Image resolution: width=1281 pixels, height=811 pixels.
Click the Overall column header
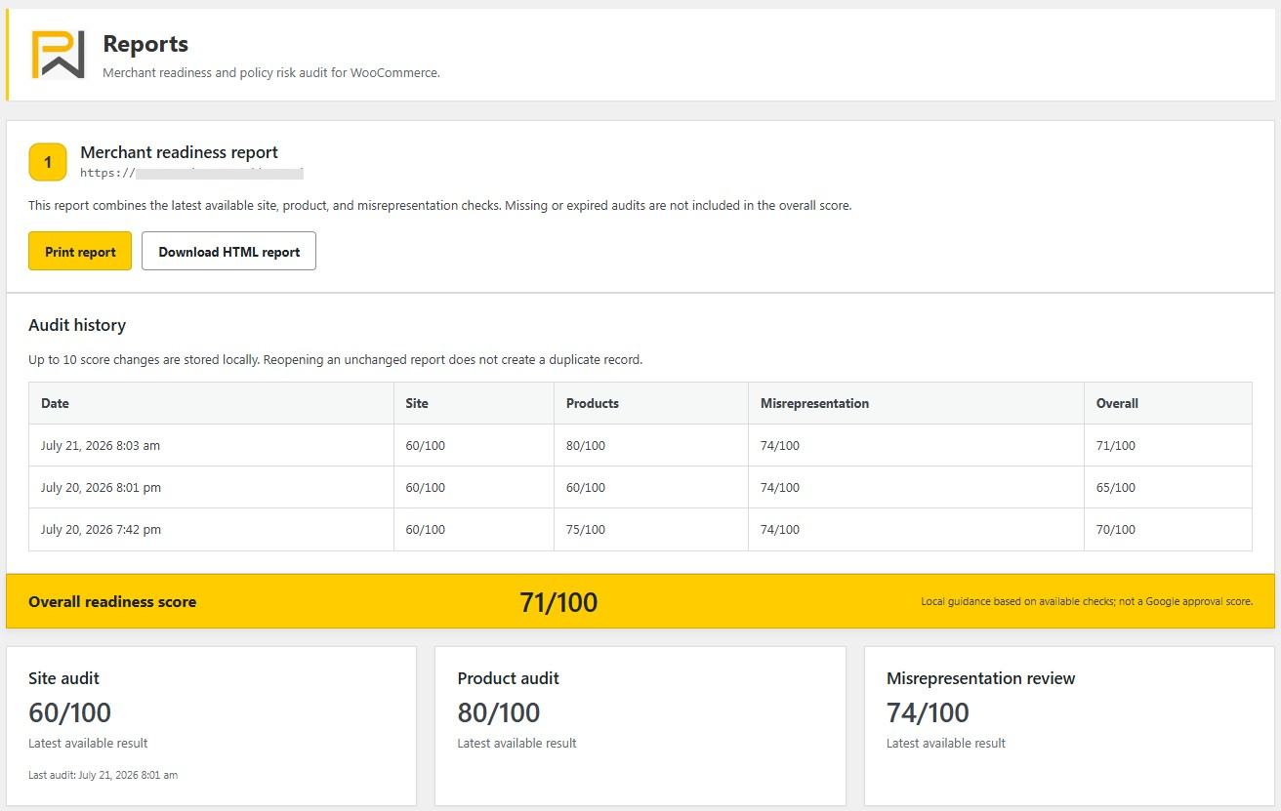coord(1168,403)
